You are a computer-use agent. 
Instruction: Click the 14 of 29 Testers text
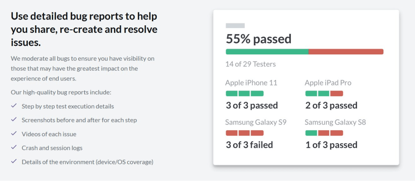tap(251, 64)
